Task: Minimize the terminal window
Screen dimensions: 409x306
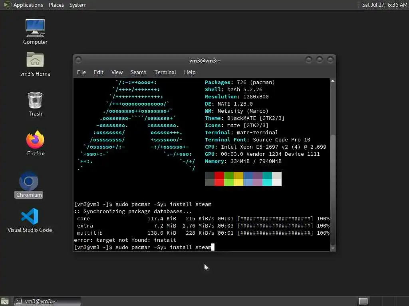Action: [x=309, y=60]
